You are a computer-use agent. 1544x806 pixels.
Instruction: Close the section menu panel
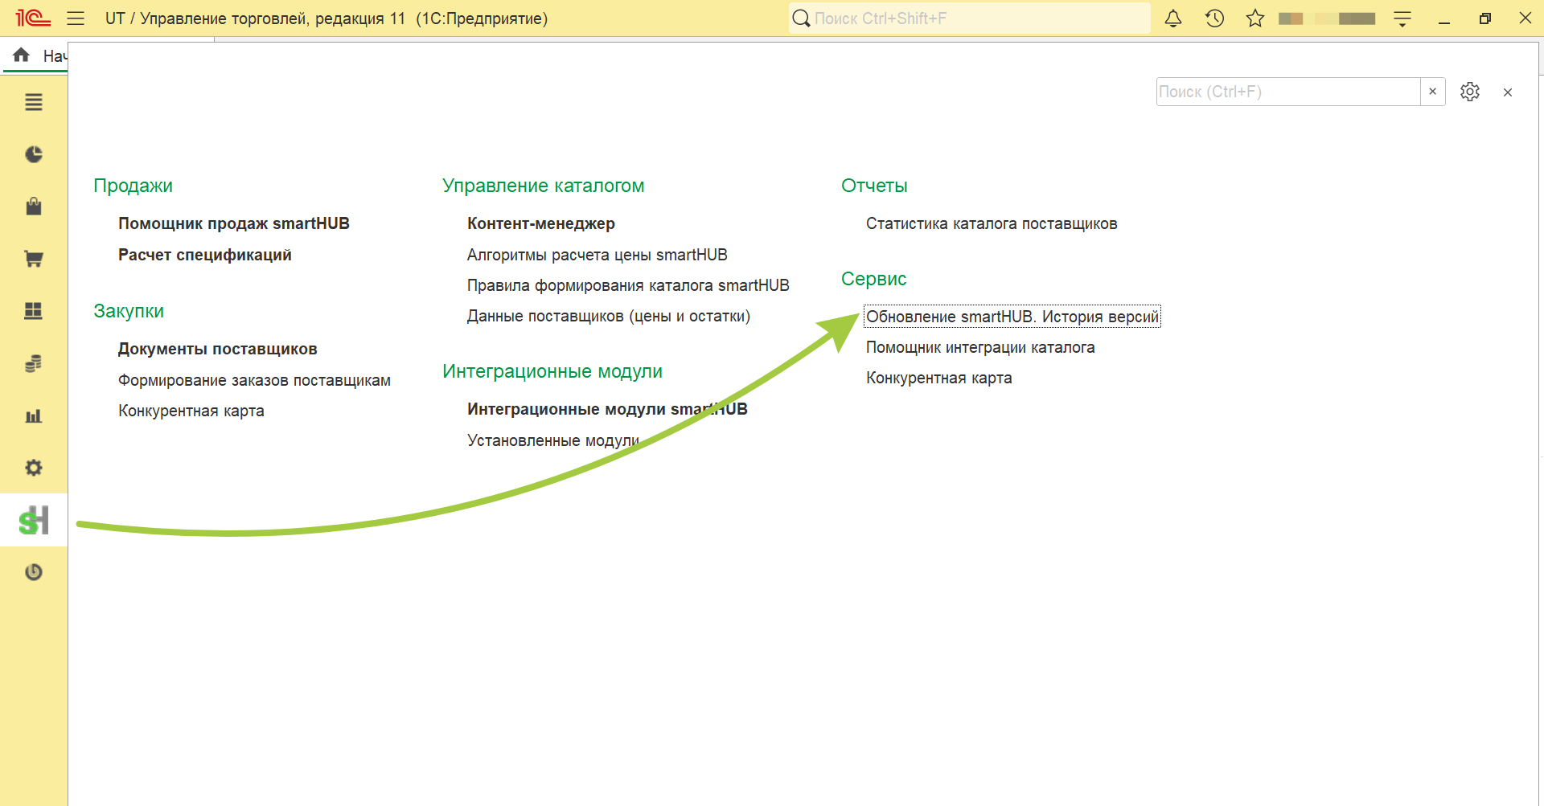click(1508, 92)
